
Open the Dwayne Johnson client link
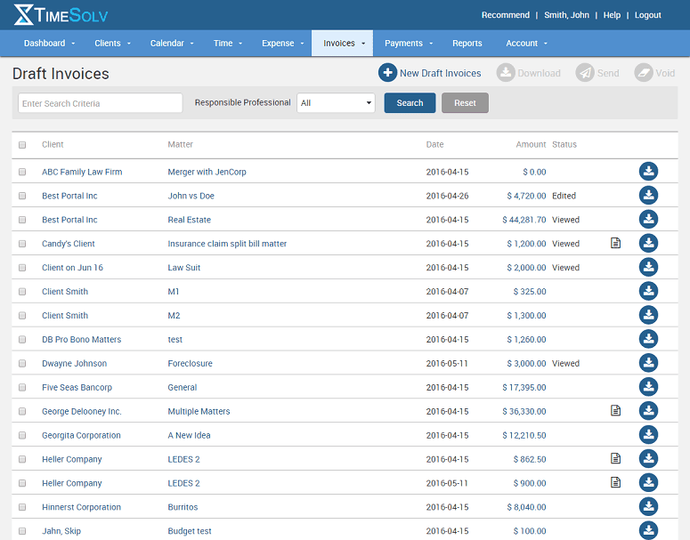click(x=75, y=364)
